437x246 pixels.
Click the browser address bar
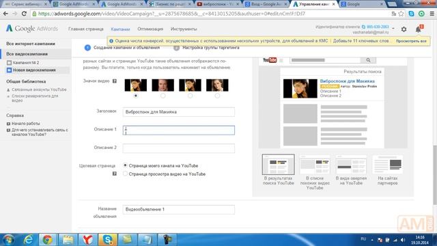click(x=209, y=14)
